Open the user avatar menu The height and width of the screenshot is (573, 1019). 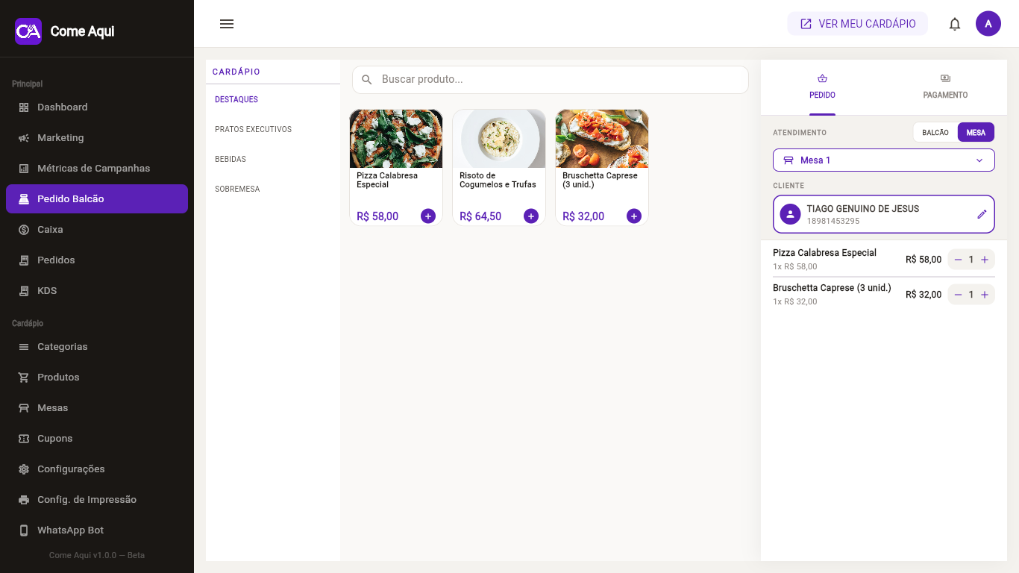(988, 24)
